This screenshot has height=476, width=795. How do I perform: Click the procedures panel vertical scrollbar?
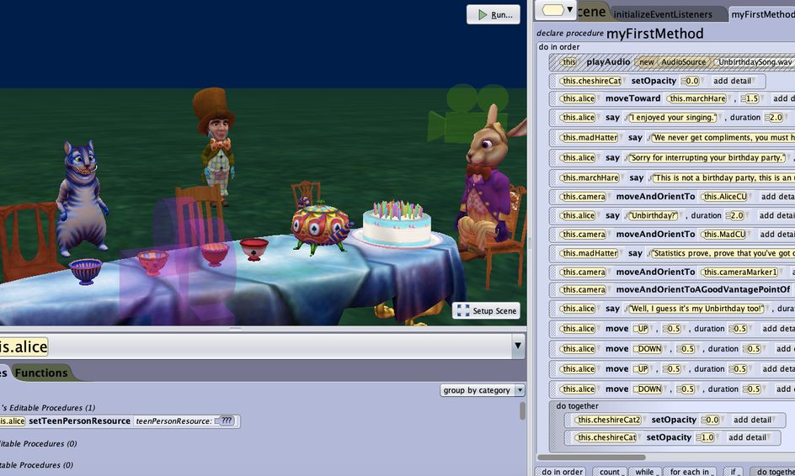click(x=522, y=410)
